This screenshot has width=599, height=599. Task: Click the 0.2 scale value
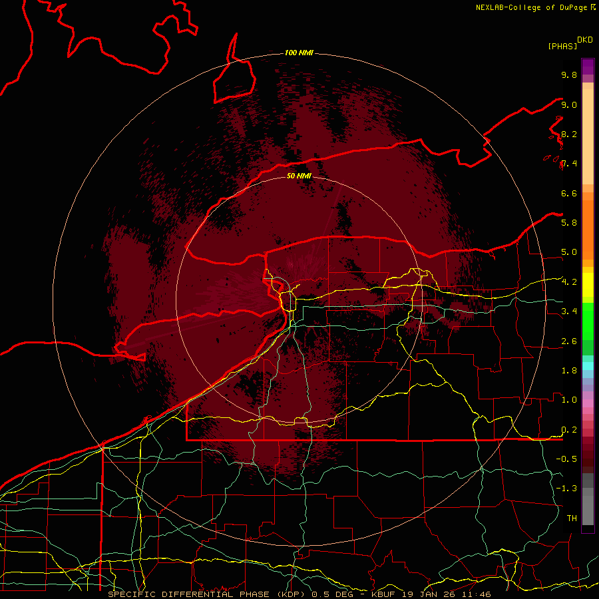point(569,430)
